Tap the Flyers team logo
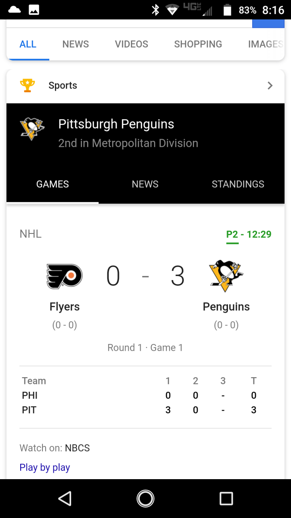291x518 pixels. pos(65,276)
